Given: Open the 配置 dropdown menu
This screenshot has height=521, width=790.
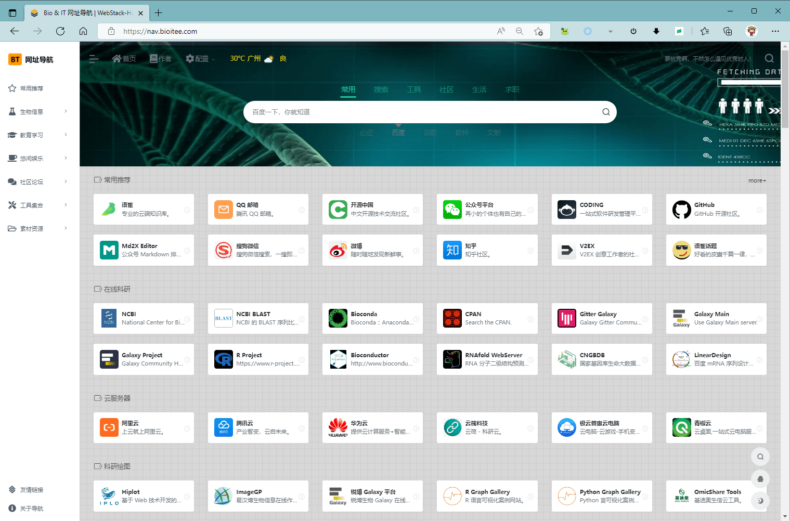Looking at the screenshot, I should coord(200,59).
